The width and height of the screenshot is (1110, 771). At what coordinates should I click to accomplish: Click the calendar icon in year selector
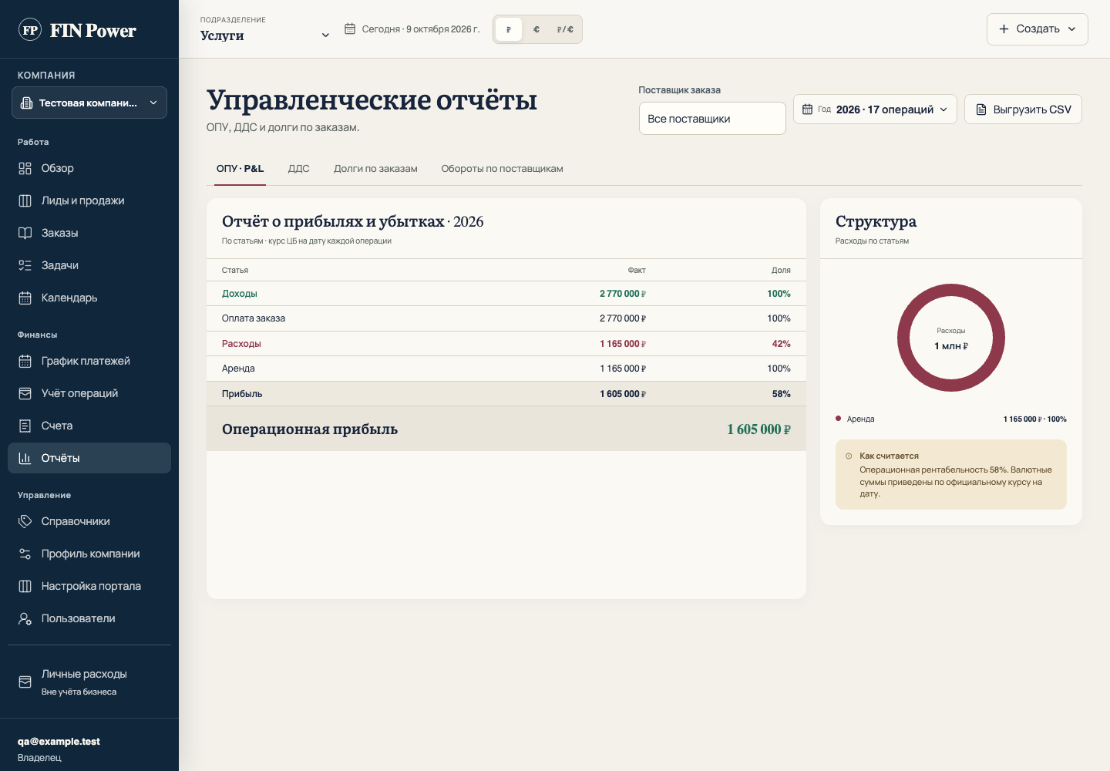807,109
